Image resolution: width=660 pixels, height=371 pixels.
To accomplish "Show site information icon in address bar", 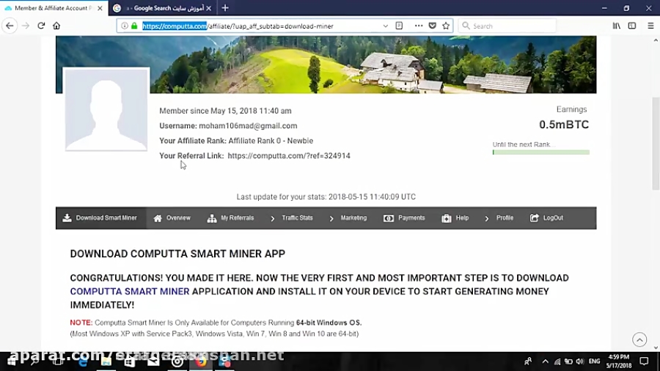I will tap(125, 26).
